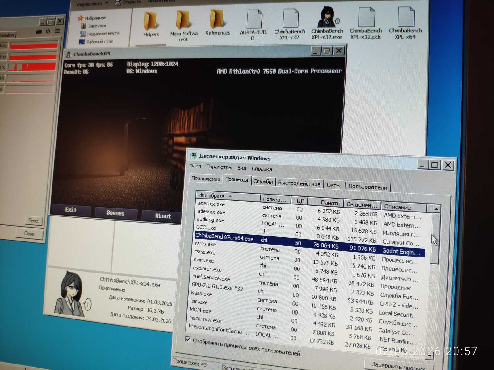Open Недавние места in the sidebar
The width and height of the screenshot is (494, 370).
click(x=100, y=34)
